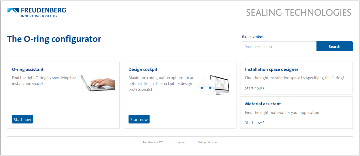The image size is (360, 156).
Task: Click the O-ring configurator page title
Action: click(54, 39)
